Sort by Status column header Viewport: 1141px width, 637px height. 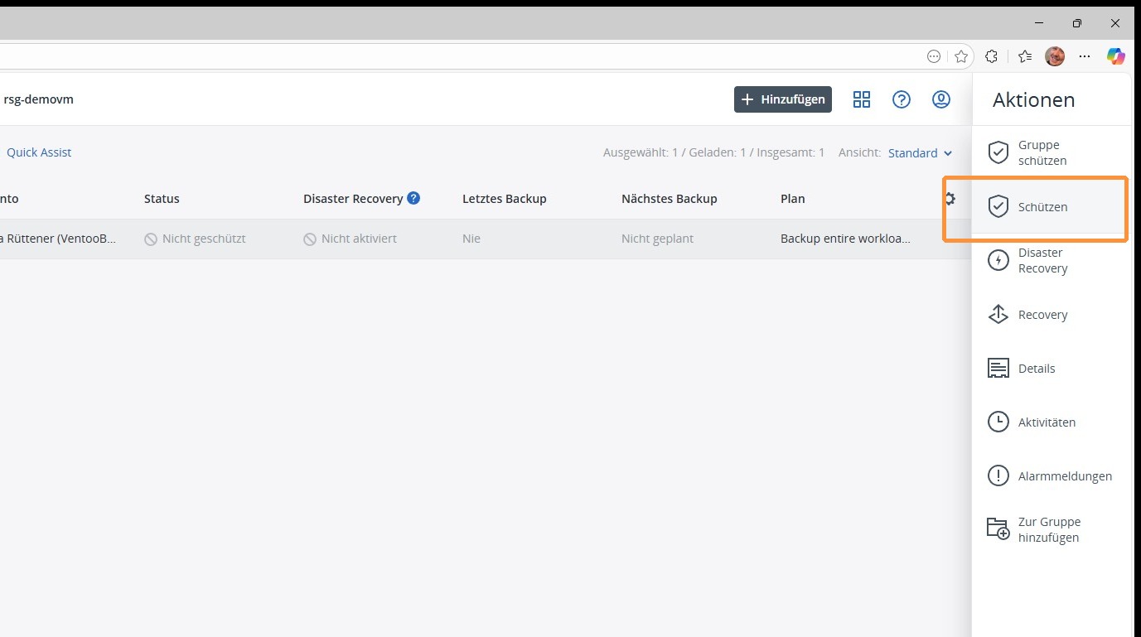tap(162, 199)
